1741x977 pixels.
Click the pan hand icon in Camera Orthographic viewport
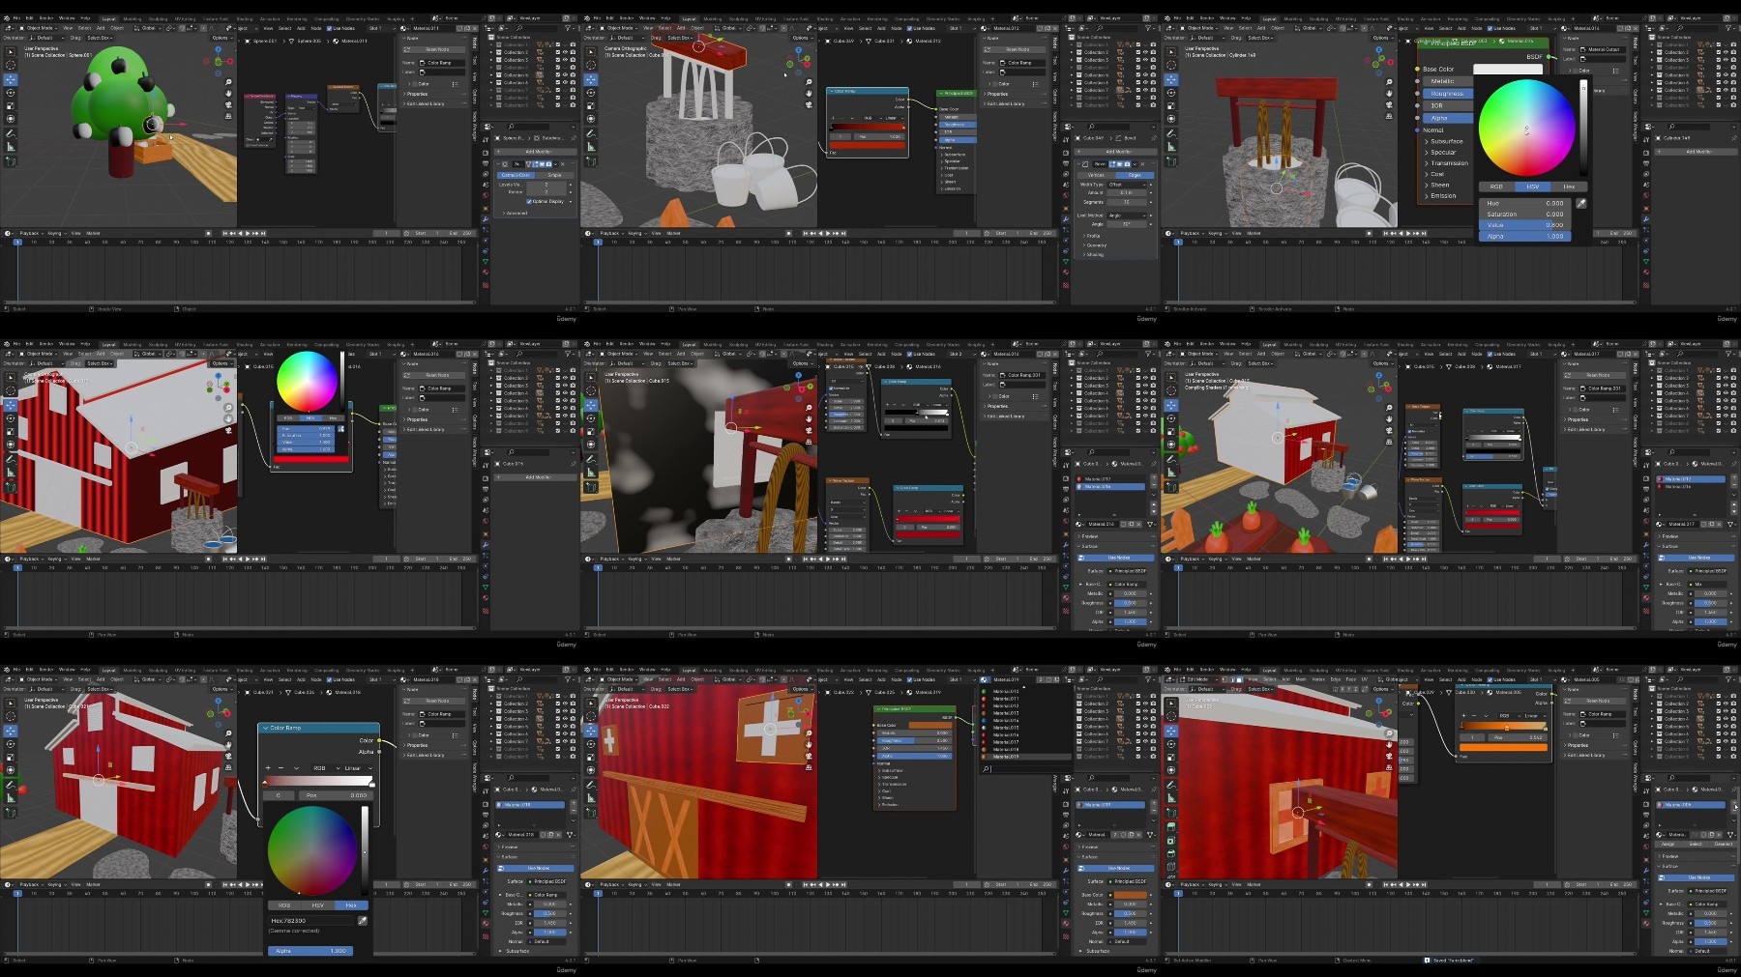[x=809, y=94]
